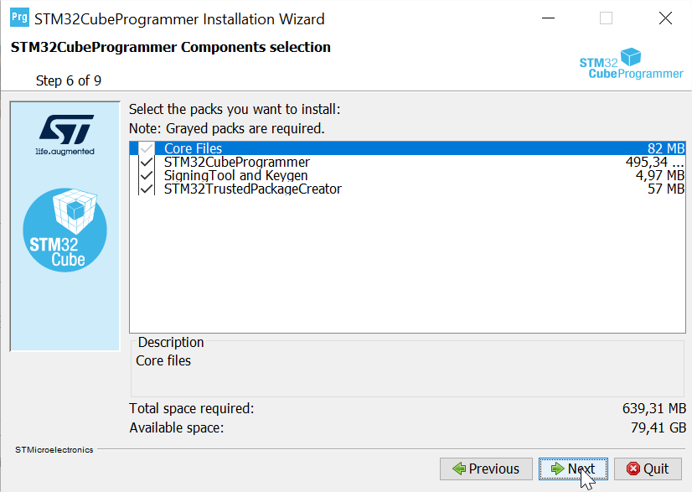Screen dimensions: 692x492
Task: Select the STM32CubeProgrammer pack name
Action: 236,163
